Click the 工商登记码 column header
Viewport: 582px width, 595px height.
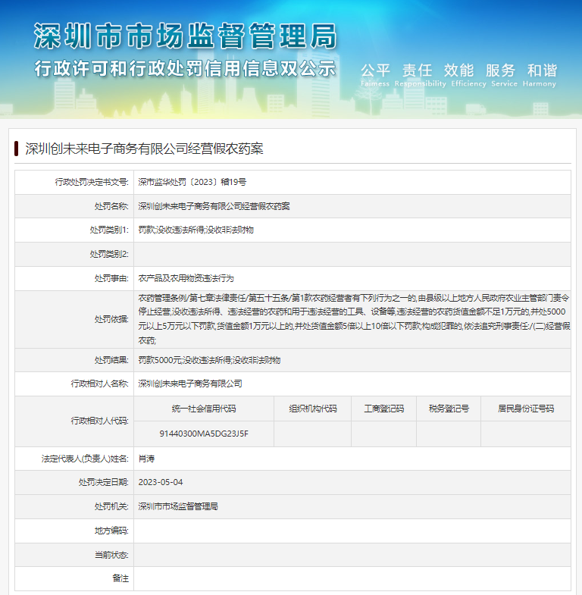click(x=384, y=409)
